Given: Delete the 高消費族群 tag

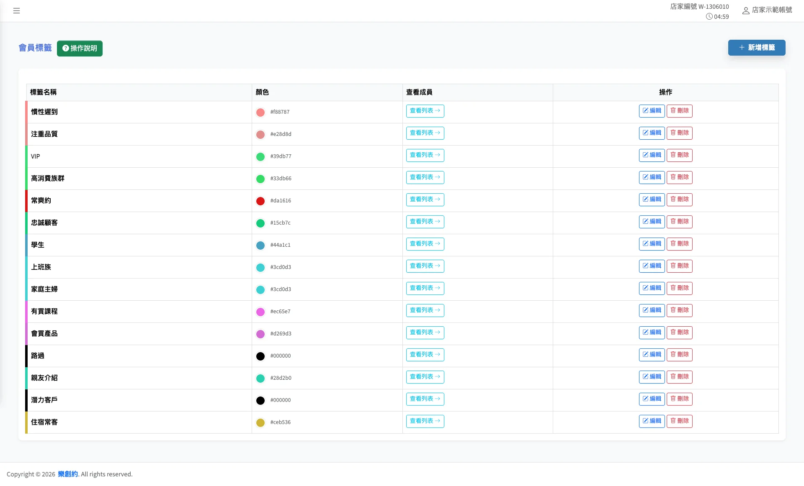Looking at the screenshot, I should pyautogui.click(x=679, y=177).
